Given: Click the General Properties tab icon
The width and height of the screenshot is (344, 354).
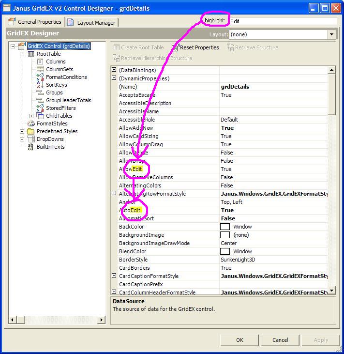Looking at the screenshot, I should (x=12, y=21).
